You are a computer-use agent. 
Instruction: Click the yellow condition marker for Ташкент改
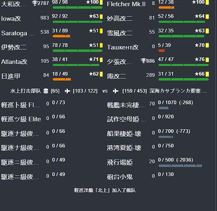(x=207, y=45)
